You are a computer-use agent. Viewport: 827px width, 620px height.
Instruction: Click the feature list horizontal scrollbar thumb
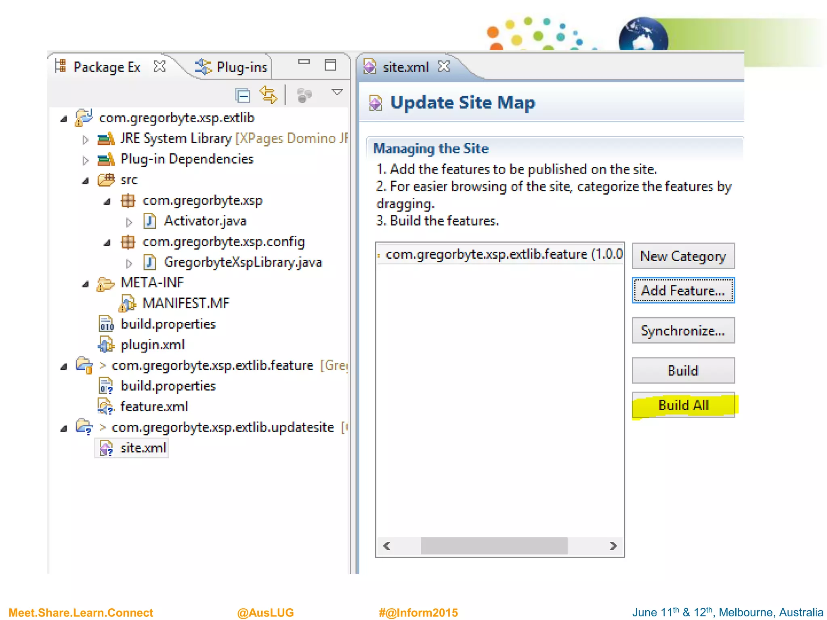tap(494, 546)
